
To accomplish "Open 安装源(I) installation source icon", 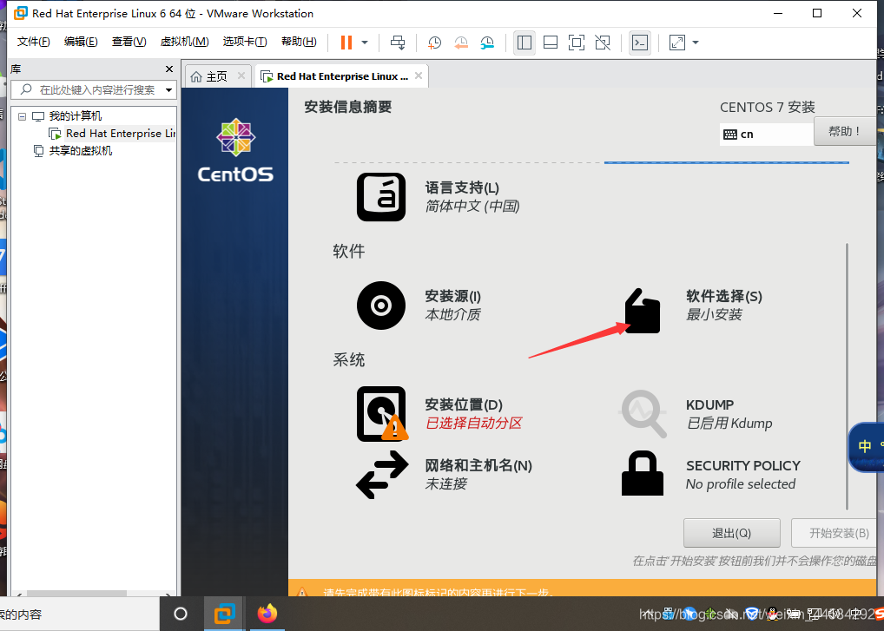I will coord(381,306).
